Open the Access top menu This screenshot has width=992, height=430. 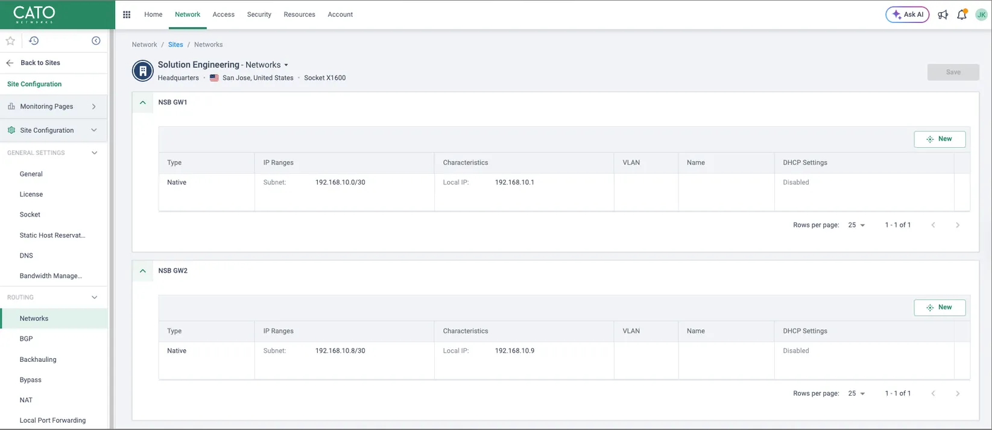click(x=224, y=14)
